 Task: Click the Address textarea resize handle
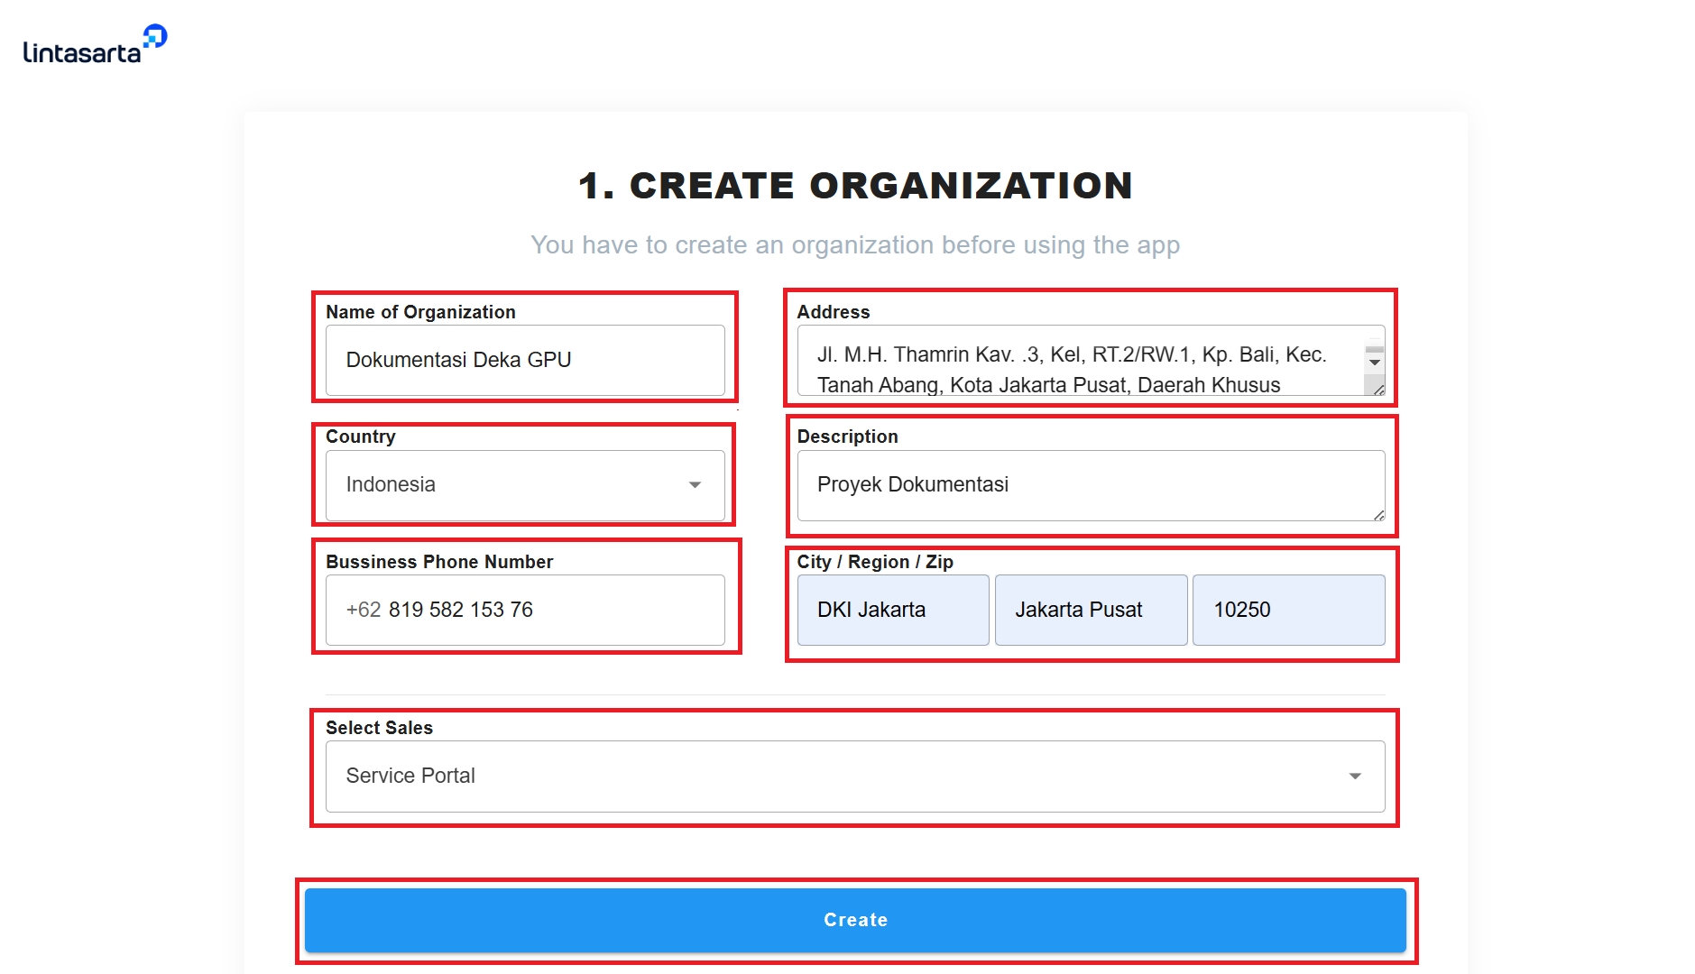[1378, 390]
